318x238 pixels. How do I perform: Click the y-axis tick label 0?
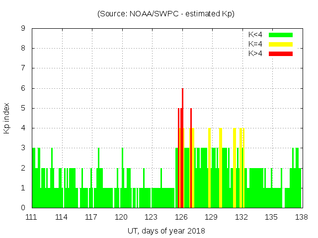point(23,208)
